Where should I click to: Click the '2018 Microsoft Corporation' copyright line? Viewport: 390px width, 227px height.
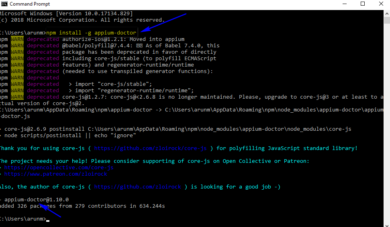click(x=82, y=20)
